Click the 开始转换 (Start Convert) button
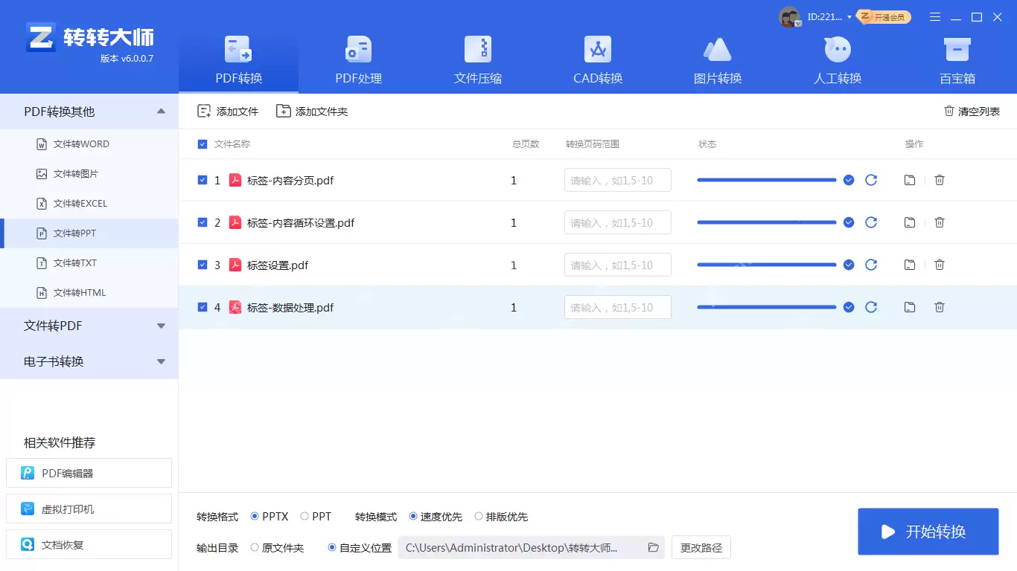1017x571 pixels. click(x=928, y=531)
